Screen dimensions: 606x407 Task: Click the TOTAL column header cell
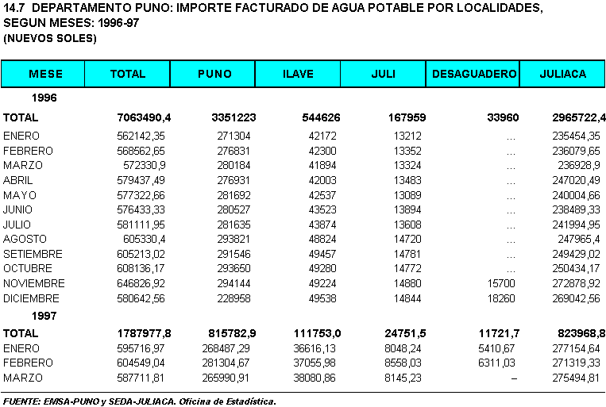coord(128,74)
